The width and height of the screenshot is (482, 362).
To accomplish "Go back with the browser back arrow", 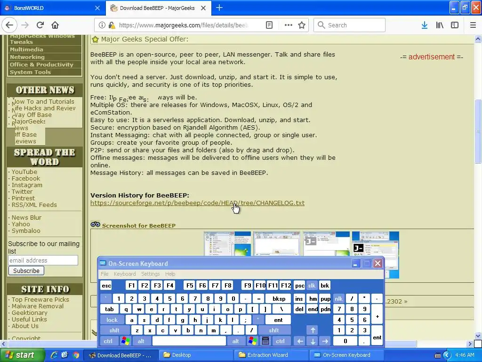I will click(x=9, y=25).
